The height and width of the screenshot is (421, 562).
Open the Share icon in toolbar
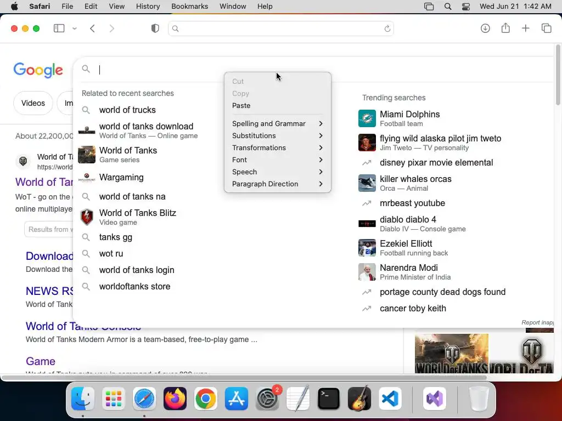[x=505, y=28]
